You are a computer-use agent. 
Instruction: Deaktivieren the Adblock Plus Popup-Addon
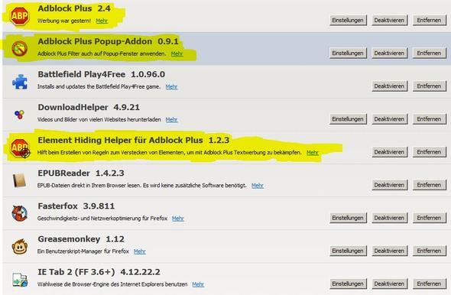(389, 53)
